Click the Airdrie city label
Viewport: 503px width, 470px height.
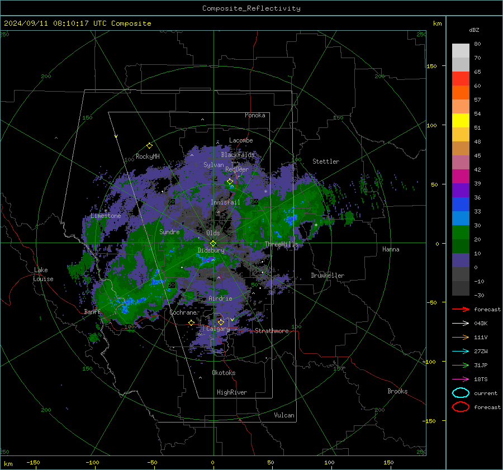(x=220, y=298)
